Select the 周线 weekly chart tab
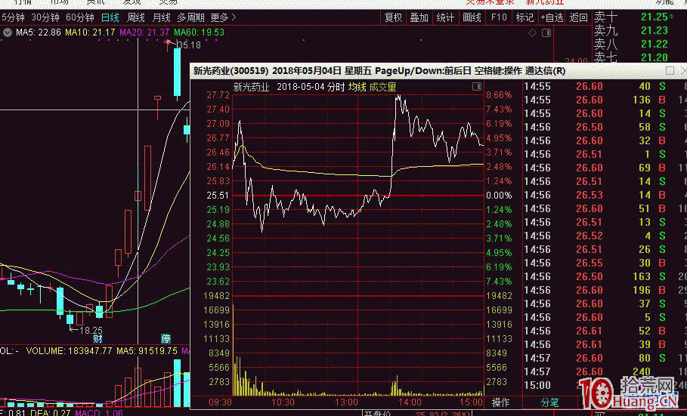Screen dimensions: 687x416 136,18
